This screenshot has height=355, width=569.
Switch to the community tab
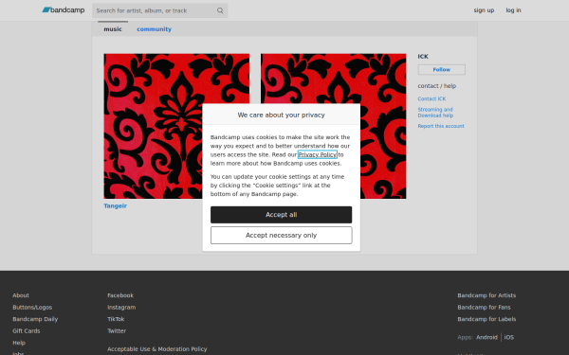154,29
